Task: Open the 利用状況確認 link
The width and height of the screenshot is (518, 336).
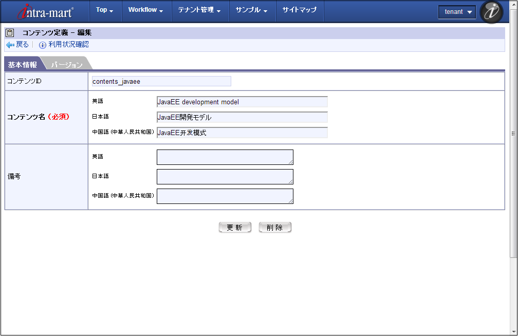Action: point(68,45)
